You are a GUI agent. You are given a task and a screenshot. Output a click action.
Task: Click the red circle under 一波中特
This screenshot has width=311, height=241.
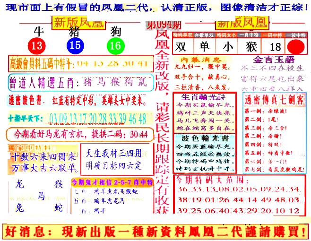296,47
